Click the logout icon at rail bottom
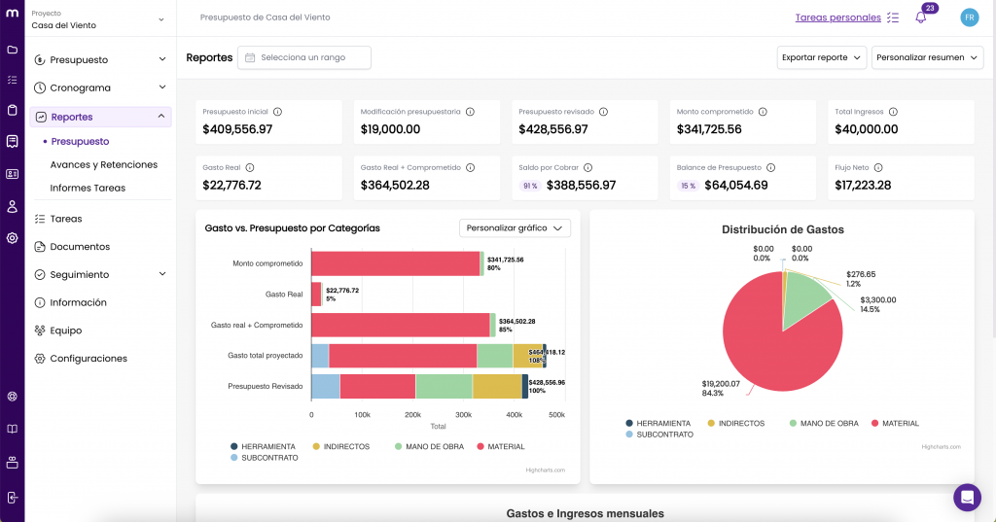This screenshot has height=522, width=996. (x=12, y=497)
